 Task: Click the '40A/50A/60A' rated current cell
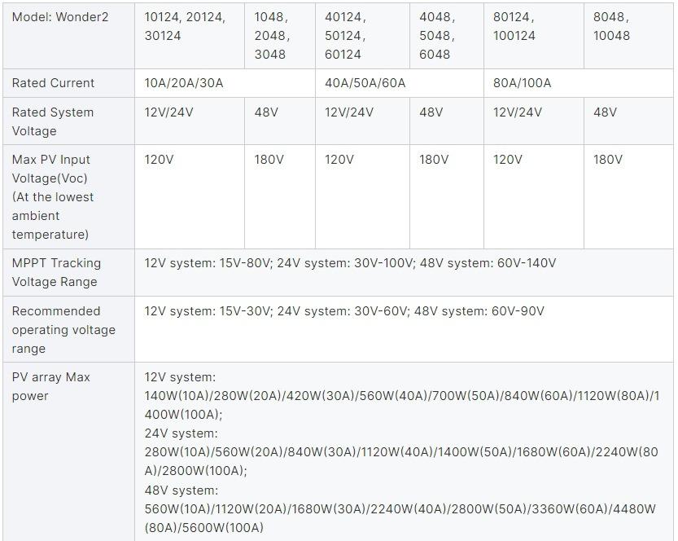(x=365, y=83)
